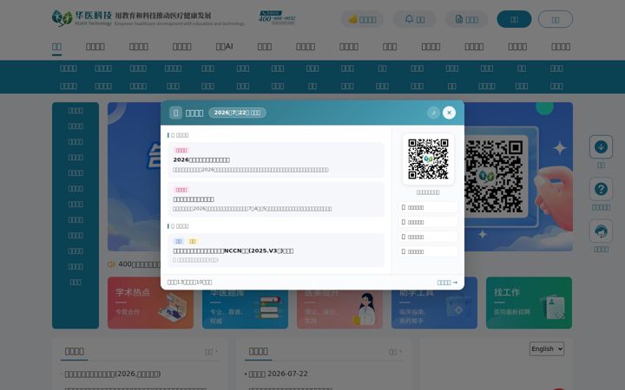Click the square icon at popup title
Screen dimensions: 625x390
175,113
